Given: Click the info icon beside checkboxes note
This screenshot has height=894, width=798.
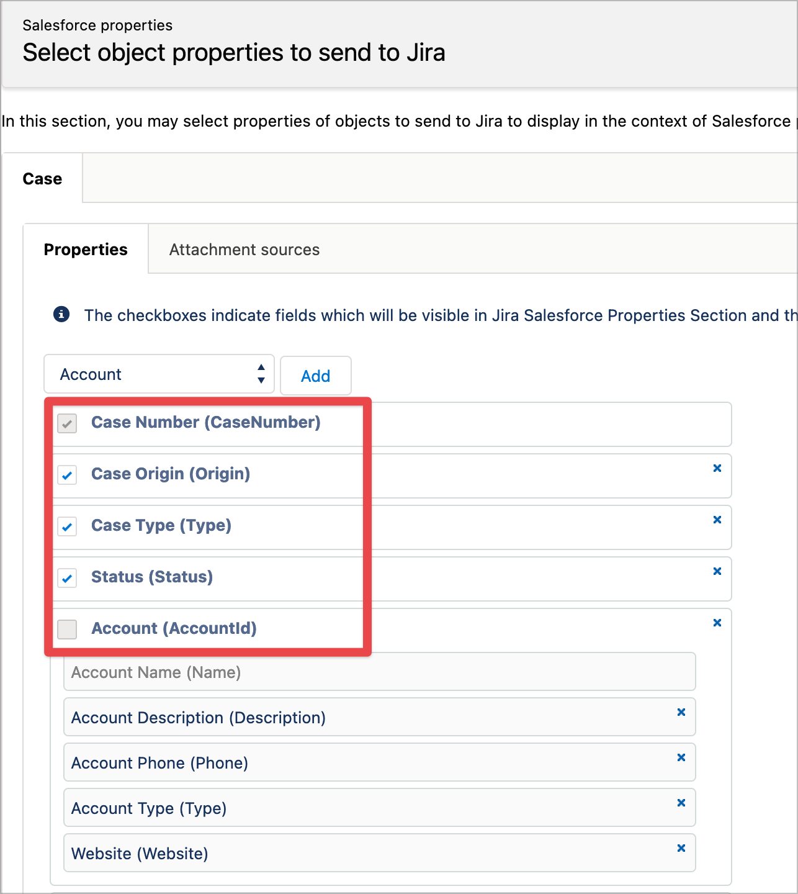Looking at the screenshot, I should point(61,314).
